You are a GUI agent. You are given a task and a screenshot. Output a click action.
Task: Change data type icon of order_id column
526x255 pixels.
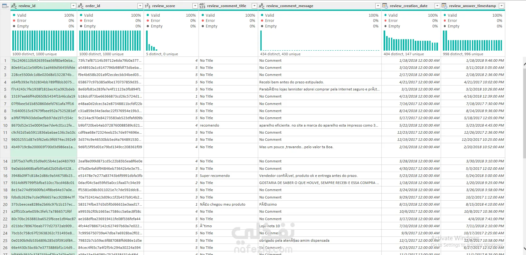click(x=81, y=6)
